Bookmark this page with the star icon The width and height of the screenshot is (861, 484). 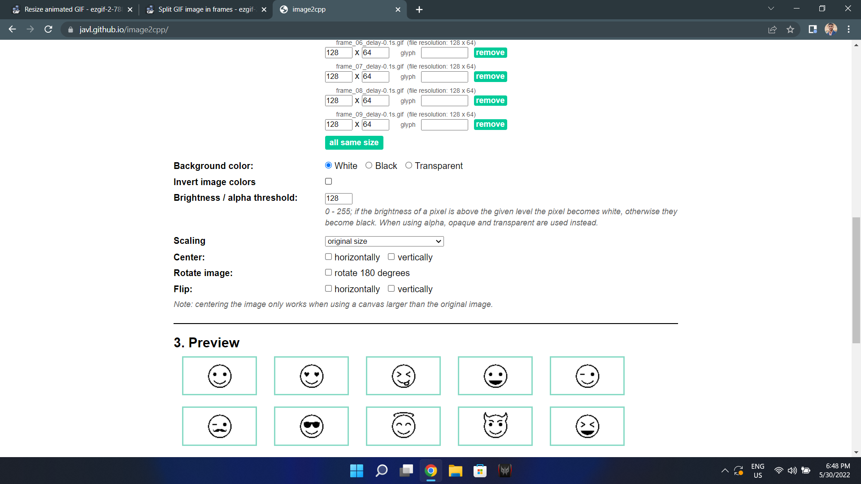pos(790,30)
